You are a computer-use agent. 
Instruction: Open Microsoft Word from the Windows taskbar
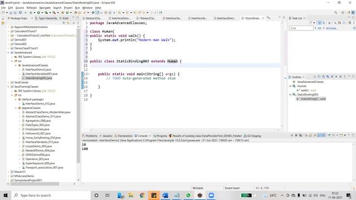(x=165, y=195)
